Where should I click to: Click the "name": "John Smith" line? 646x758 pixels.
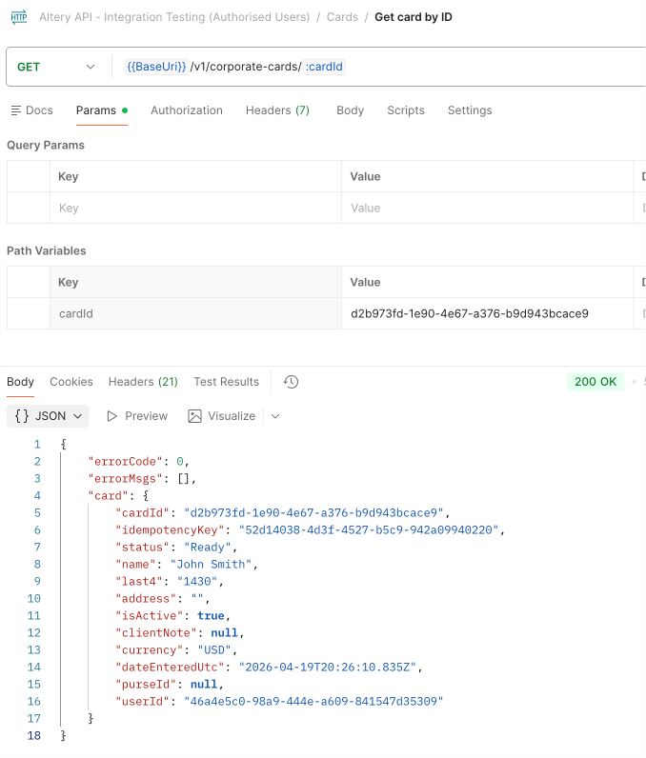coord(187,564)
